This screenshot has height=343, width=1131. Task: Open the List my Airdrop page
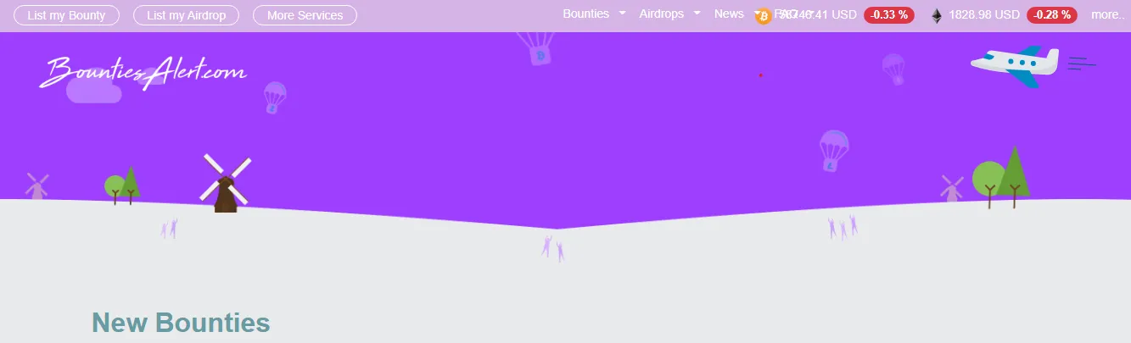(186, 15)
